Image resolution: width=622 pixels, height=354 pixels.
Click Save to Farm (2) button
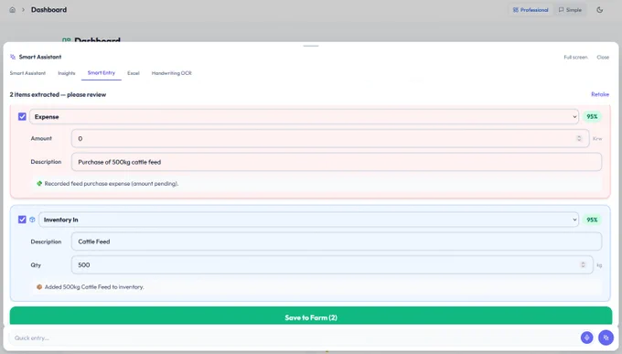pyautogui.click(x=311, y=316)
